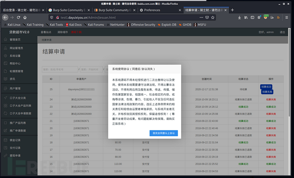Reload the page with the refresh icon
This screenshot has height=178, width=294.
click(x=18, y=17)
